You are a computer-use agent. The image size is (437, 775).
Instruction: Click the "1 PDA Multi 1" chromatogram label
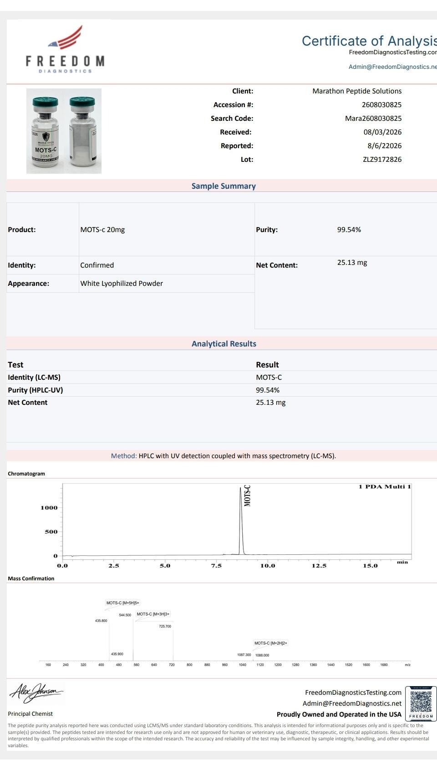(385, 487)
